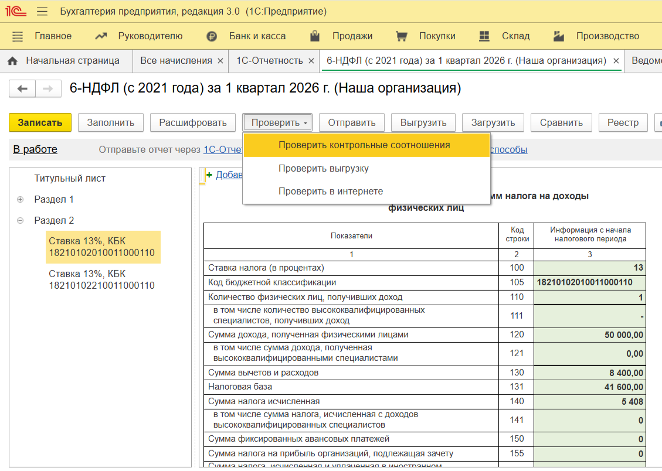Click the home icon on Начальная страница tab
662x471 pixels.
tap(12, 61)
